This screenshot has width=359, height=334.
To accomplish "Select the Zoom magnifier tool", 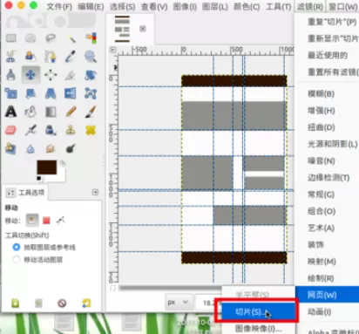I will click(x=91, y=57).
